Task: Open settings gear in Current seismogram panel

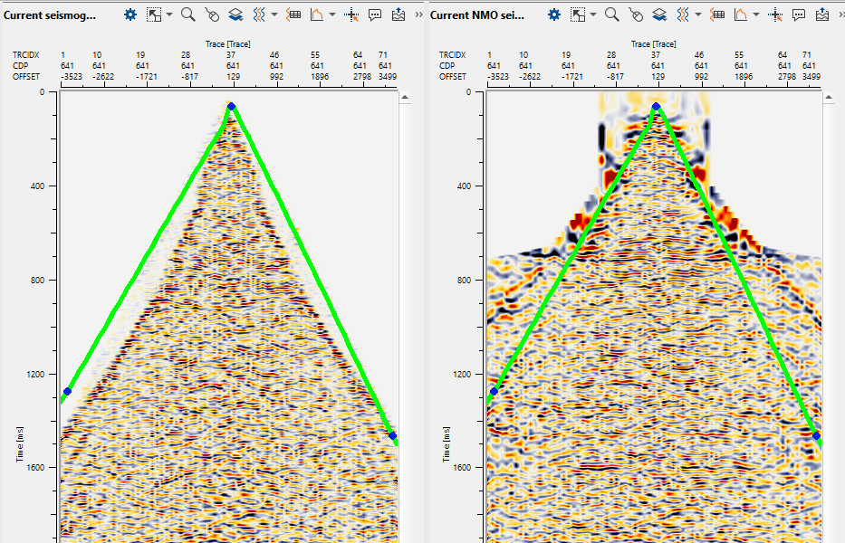Action: tap(130, 14)
